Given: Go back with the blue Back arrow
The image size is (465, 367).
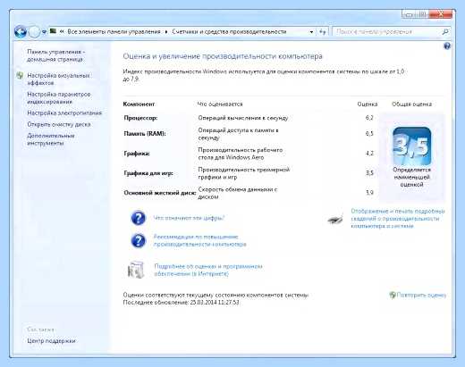Looking at the screenshot, I should (21, 31).
